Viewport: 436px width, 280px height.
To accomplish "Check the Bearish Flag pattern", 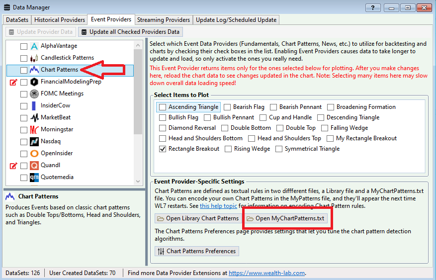I will (227, 107).
